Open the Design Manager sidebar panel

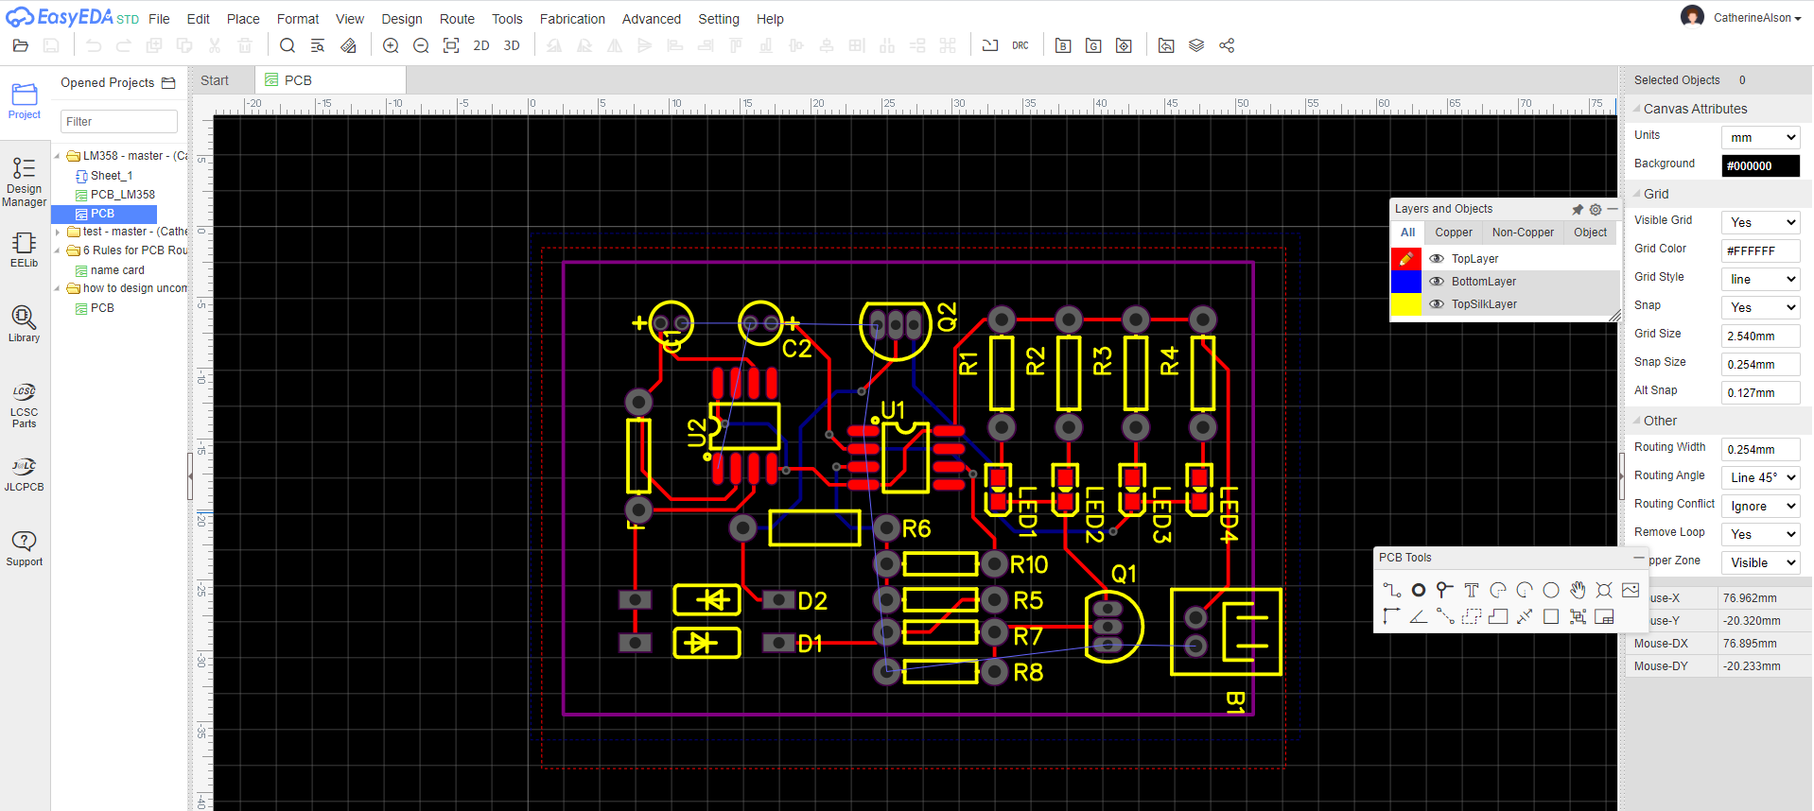coord(24,181)
